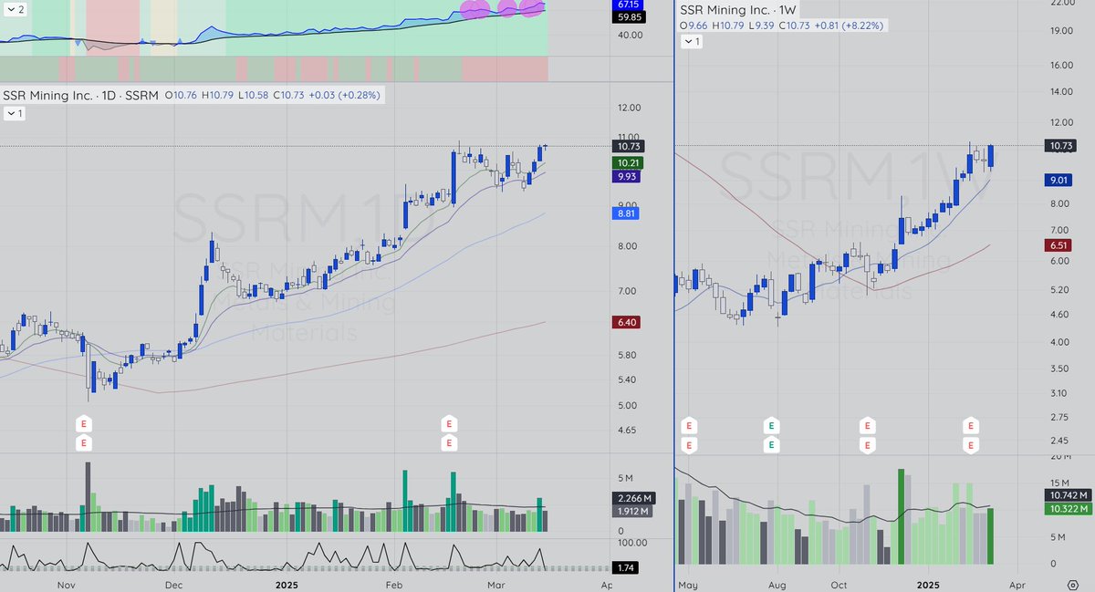Click 16.00 on the weekly price scale

(1060, 65)
